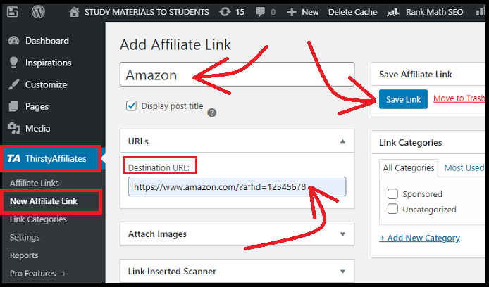
Task: Click the Destination URL input field
Action: (237, 187)
